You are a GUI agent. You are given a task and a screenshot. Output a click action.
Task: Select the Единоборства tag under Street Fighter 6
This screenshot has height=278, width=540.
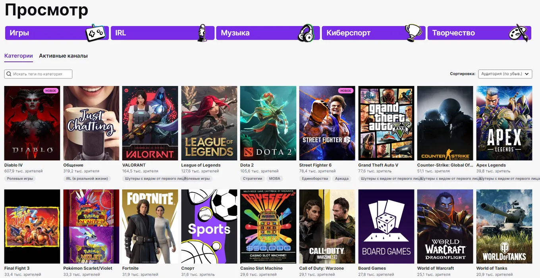315,179
